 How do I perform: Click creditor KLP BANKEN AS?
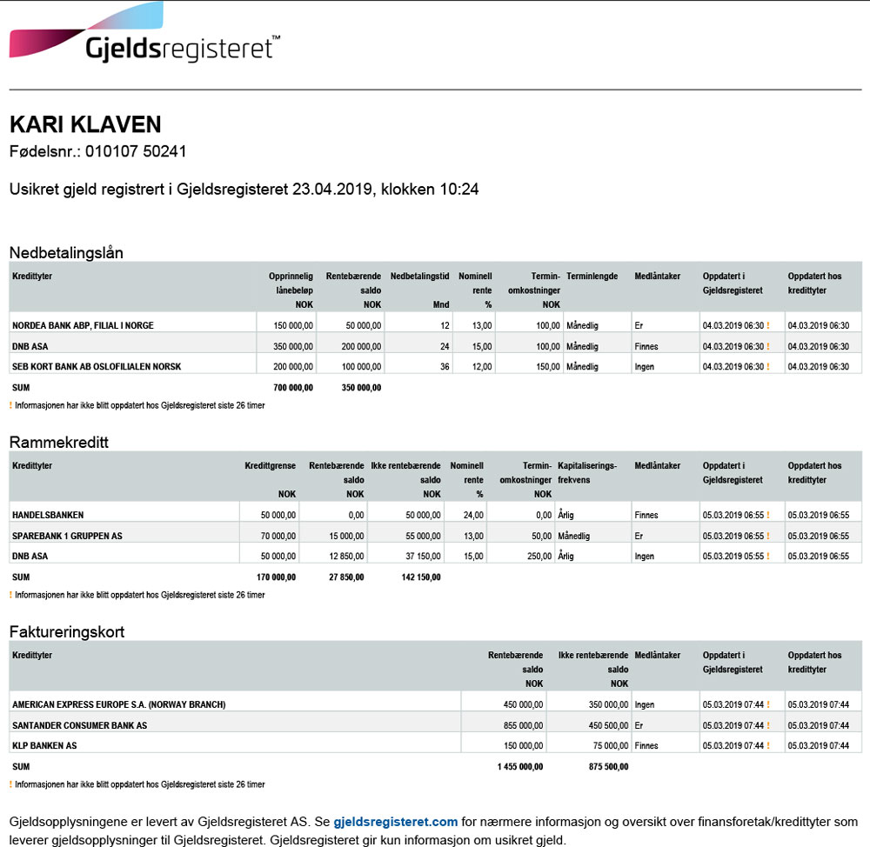coord(44,746)
